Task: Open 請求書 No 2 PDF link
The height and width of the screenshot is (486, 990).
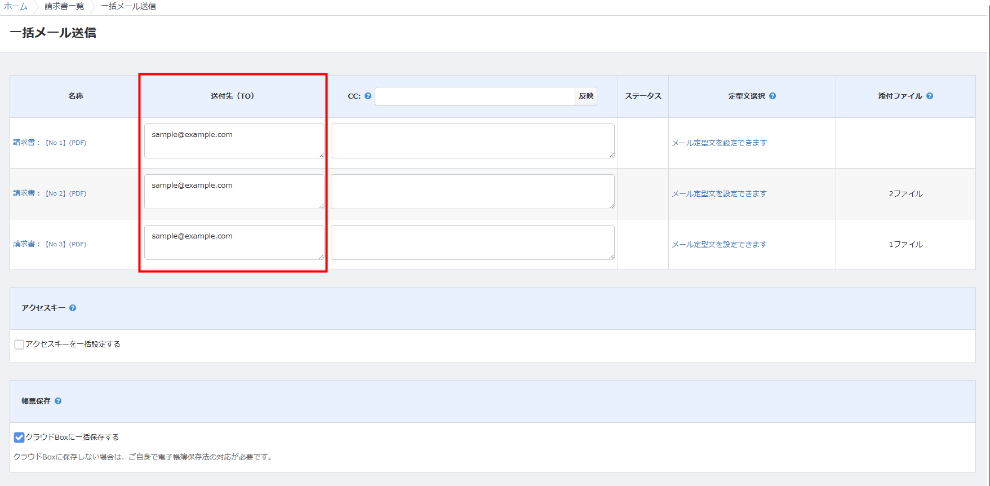Action: tap(66, 193)
